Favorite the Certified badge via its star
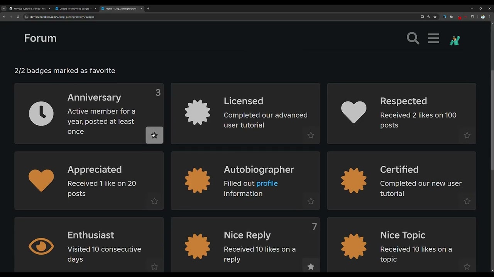 point(467,201)
